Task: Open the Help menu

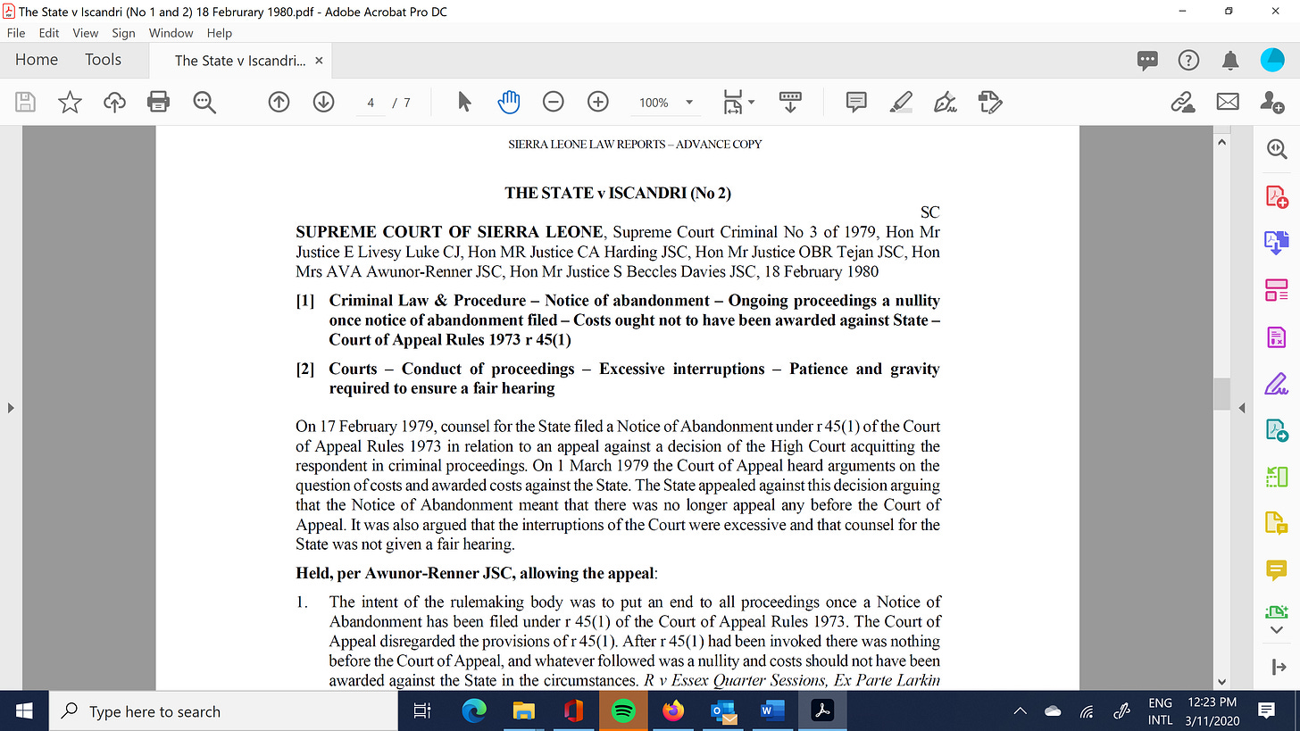Action: (x=220, y=33)
